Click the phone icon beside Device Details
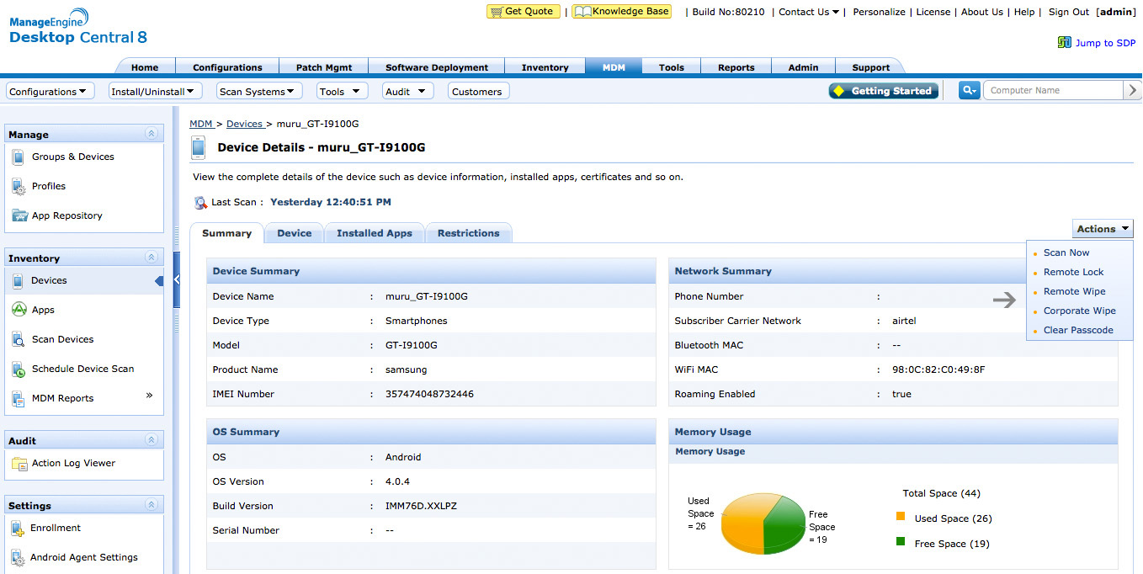This screenshot has height=574, width=1143. 198,148
